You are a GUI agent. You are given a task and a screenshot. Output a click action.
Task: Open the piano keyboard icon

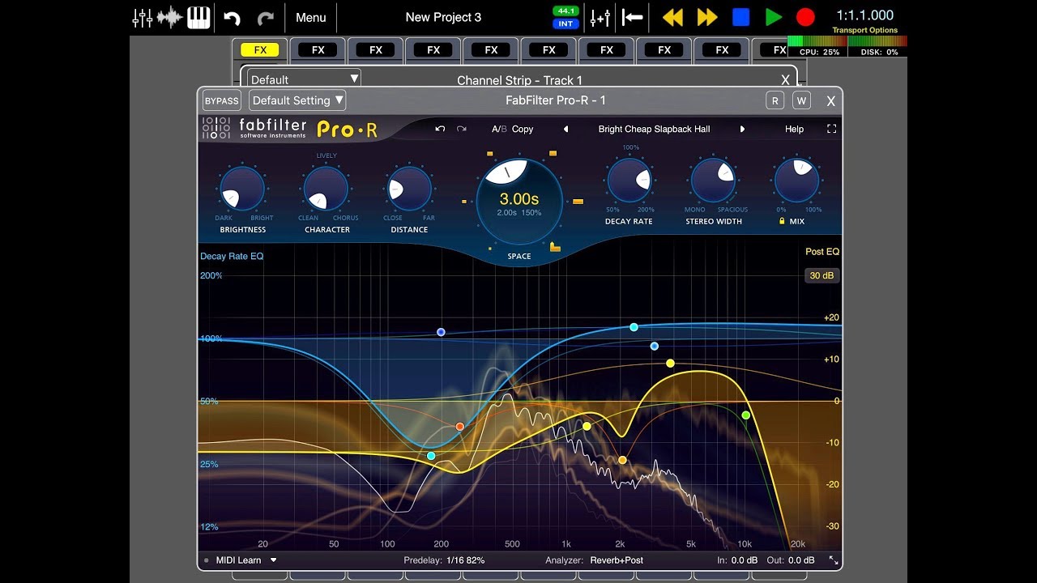[198, 17]
